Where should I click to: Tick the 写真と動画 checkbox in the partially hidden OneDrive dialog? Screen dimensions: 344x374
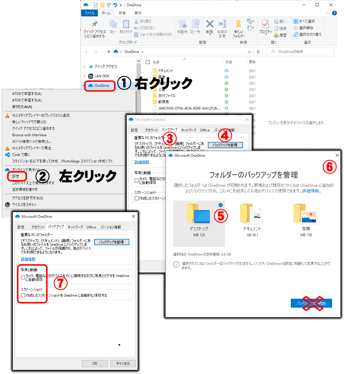136,180
